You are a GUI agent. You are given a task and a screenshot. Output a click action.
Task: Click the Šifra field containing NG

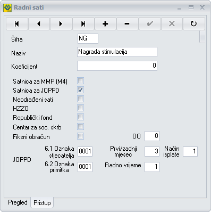88,38
